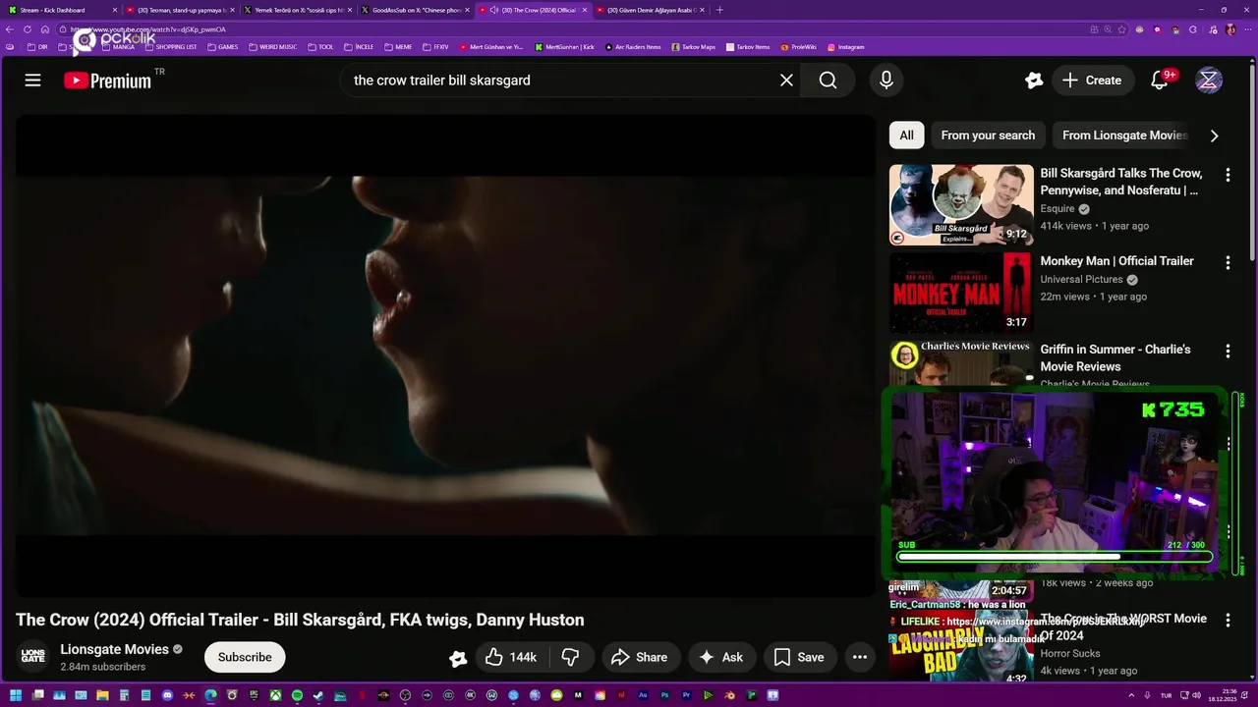Open Monkey Man | Official Trailer title link

1117,261
